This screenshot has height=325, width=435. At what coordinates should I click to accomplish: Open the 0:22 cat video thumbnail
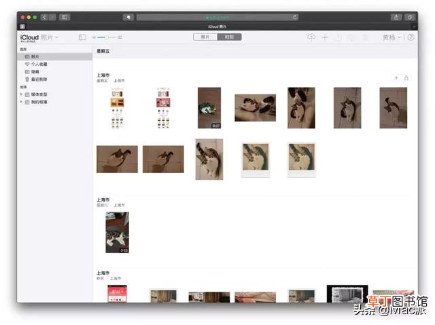[117, 232]
